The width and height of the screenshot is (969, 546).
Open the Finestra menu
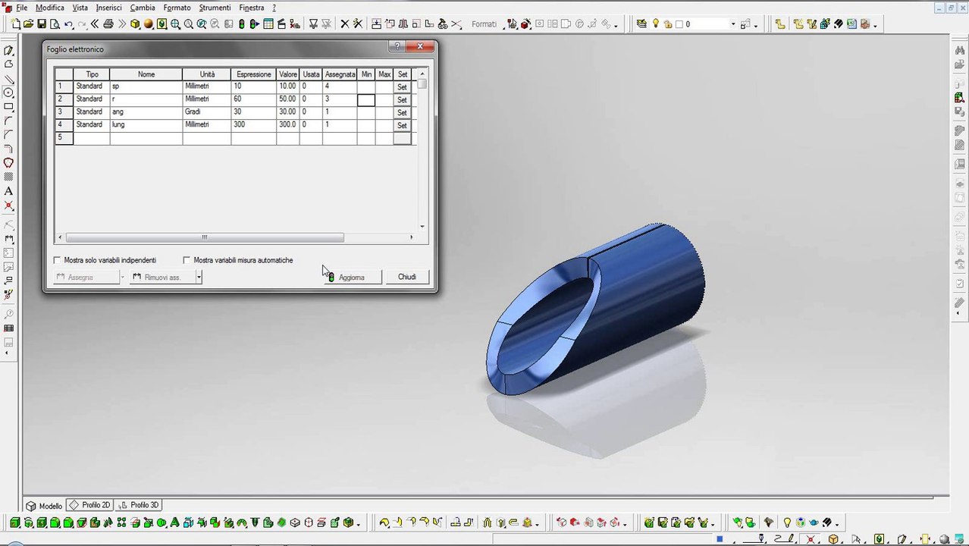(251, 8)
